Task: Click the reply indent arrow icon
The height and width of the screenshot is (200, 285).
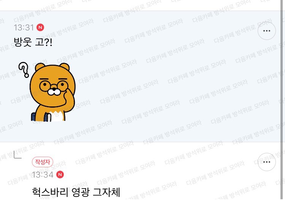Action: [18, 155]
